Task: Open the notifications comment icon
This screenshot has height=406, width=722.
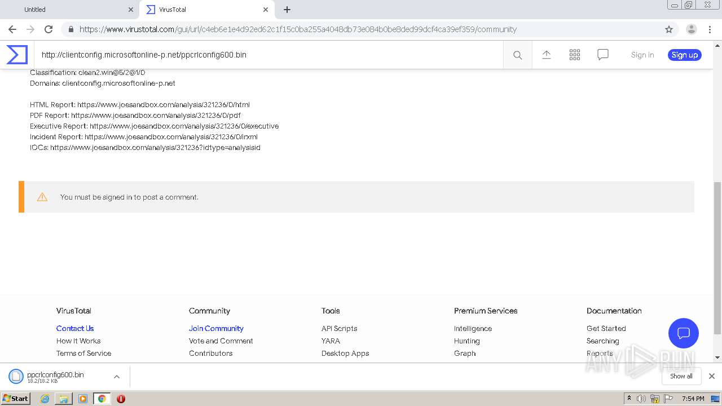Action: click(603, 55)
